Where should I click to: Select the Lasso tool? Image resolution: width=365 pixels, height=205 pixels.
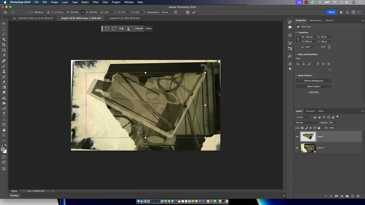click(4, 34)
